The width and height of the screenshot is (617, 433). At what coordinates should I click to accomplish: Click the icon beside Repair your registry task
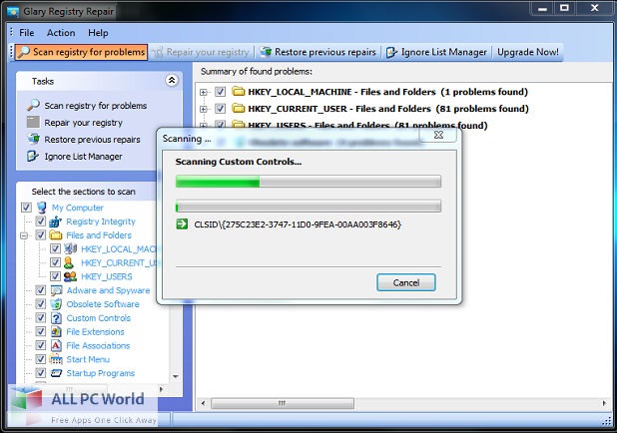click(33, 122)
